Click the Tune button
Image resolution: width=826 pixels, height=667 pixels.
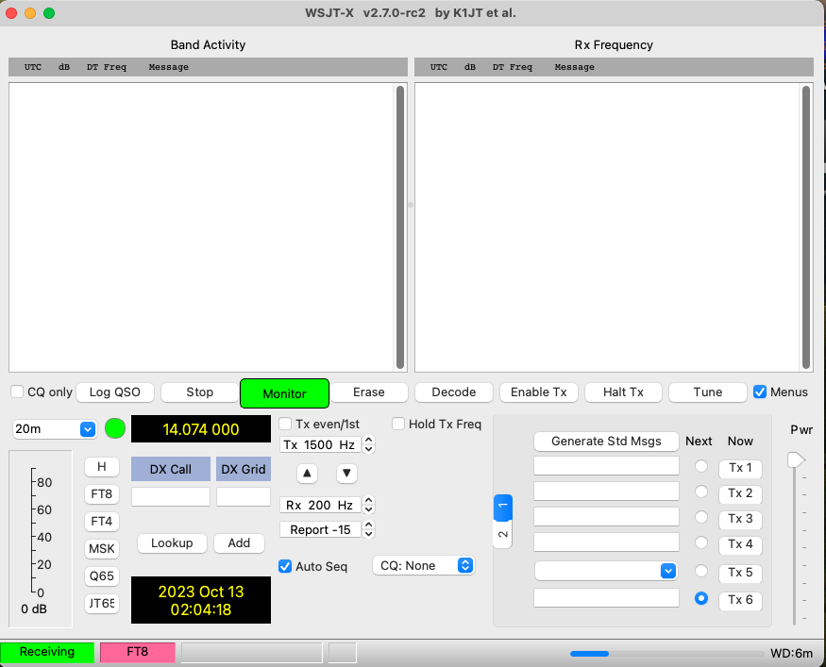click(707, 392)
